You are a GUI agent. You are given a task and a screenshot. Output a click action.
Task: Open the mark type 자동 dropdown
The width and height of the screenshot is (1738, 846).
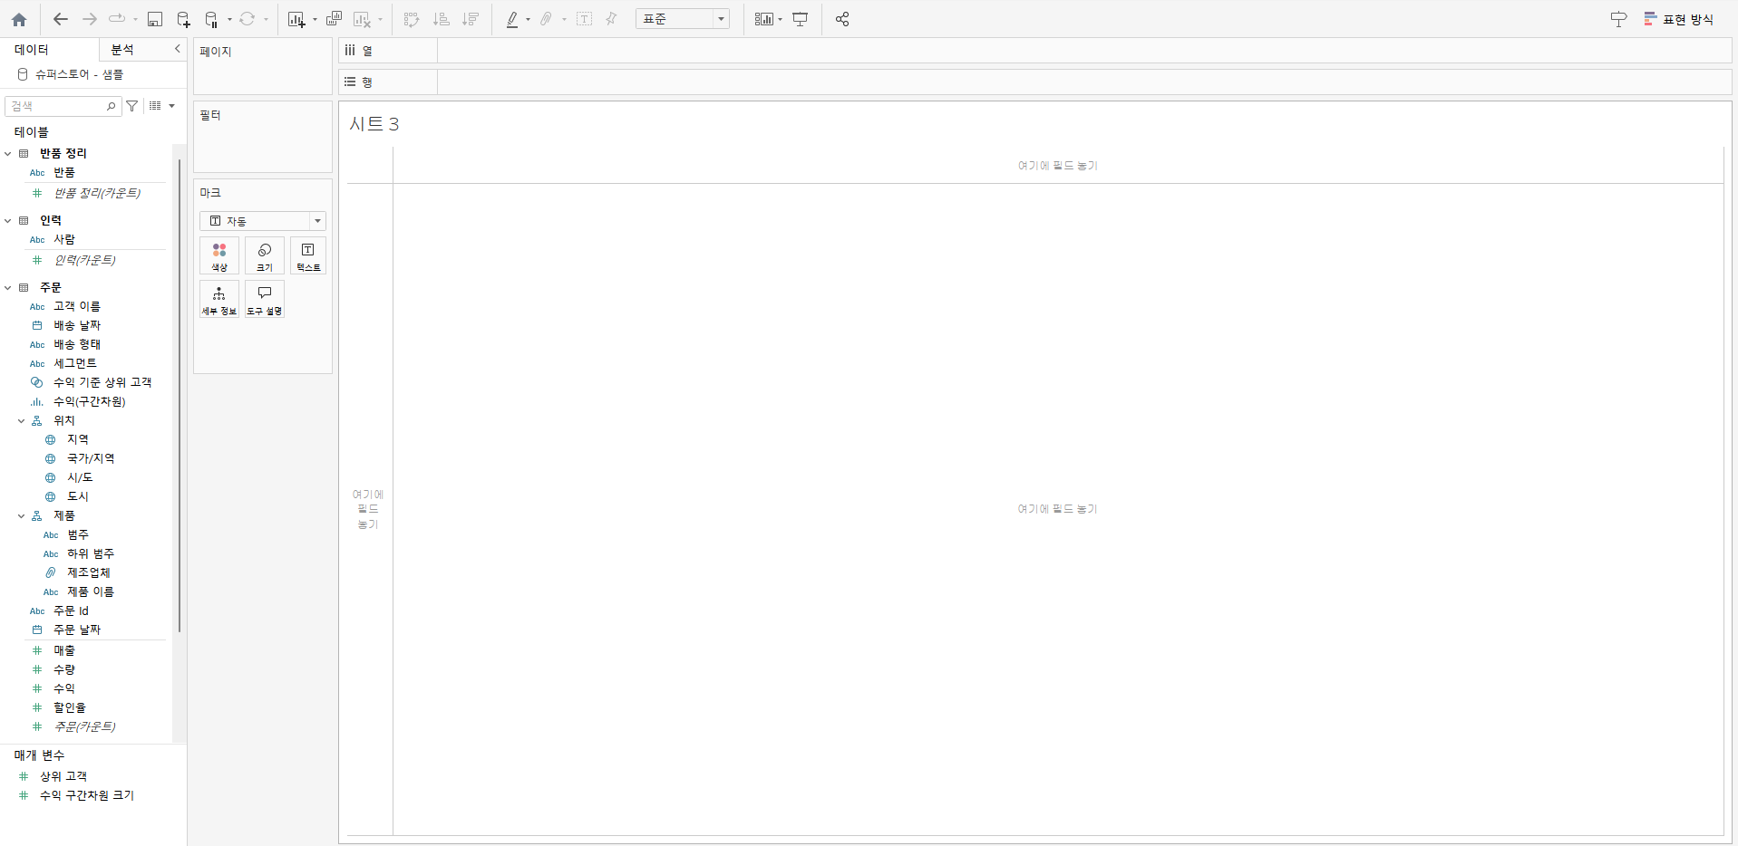click(x=263, y=221)
